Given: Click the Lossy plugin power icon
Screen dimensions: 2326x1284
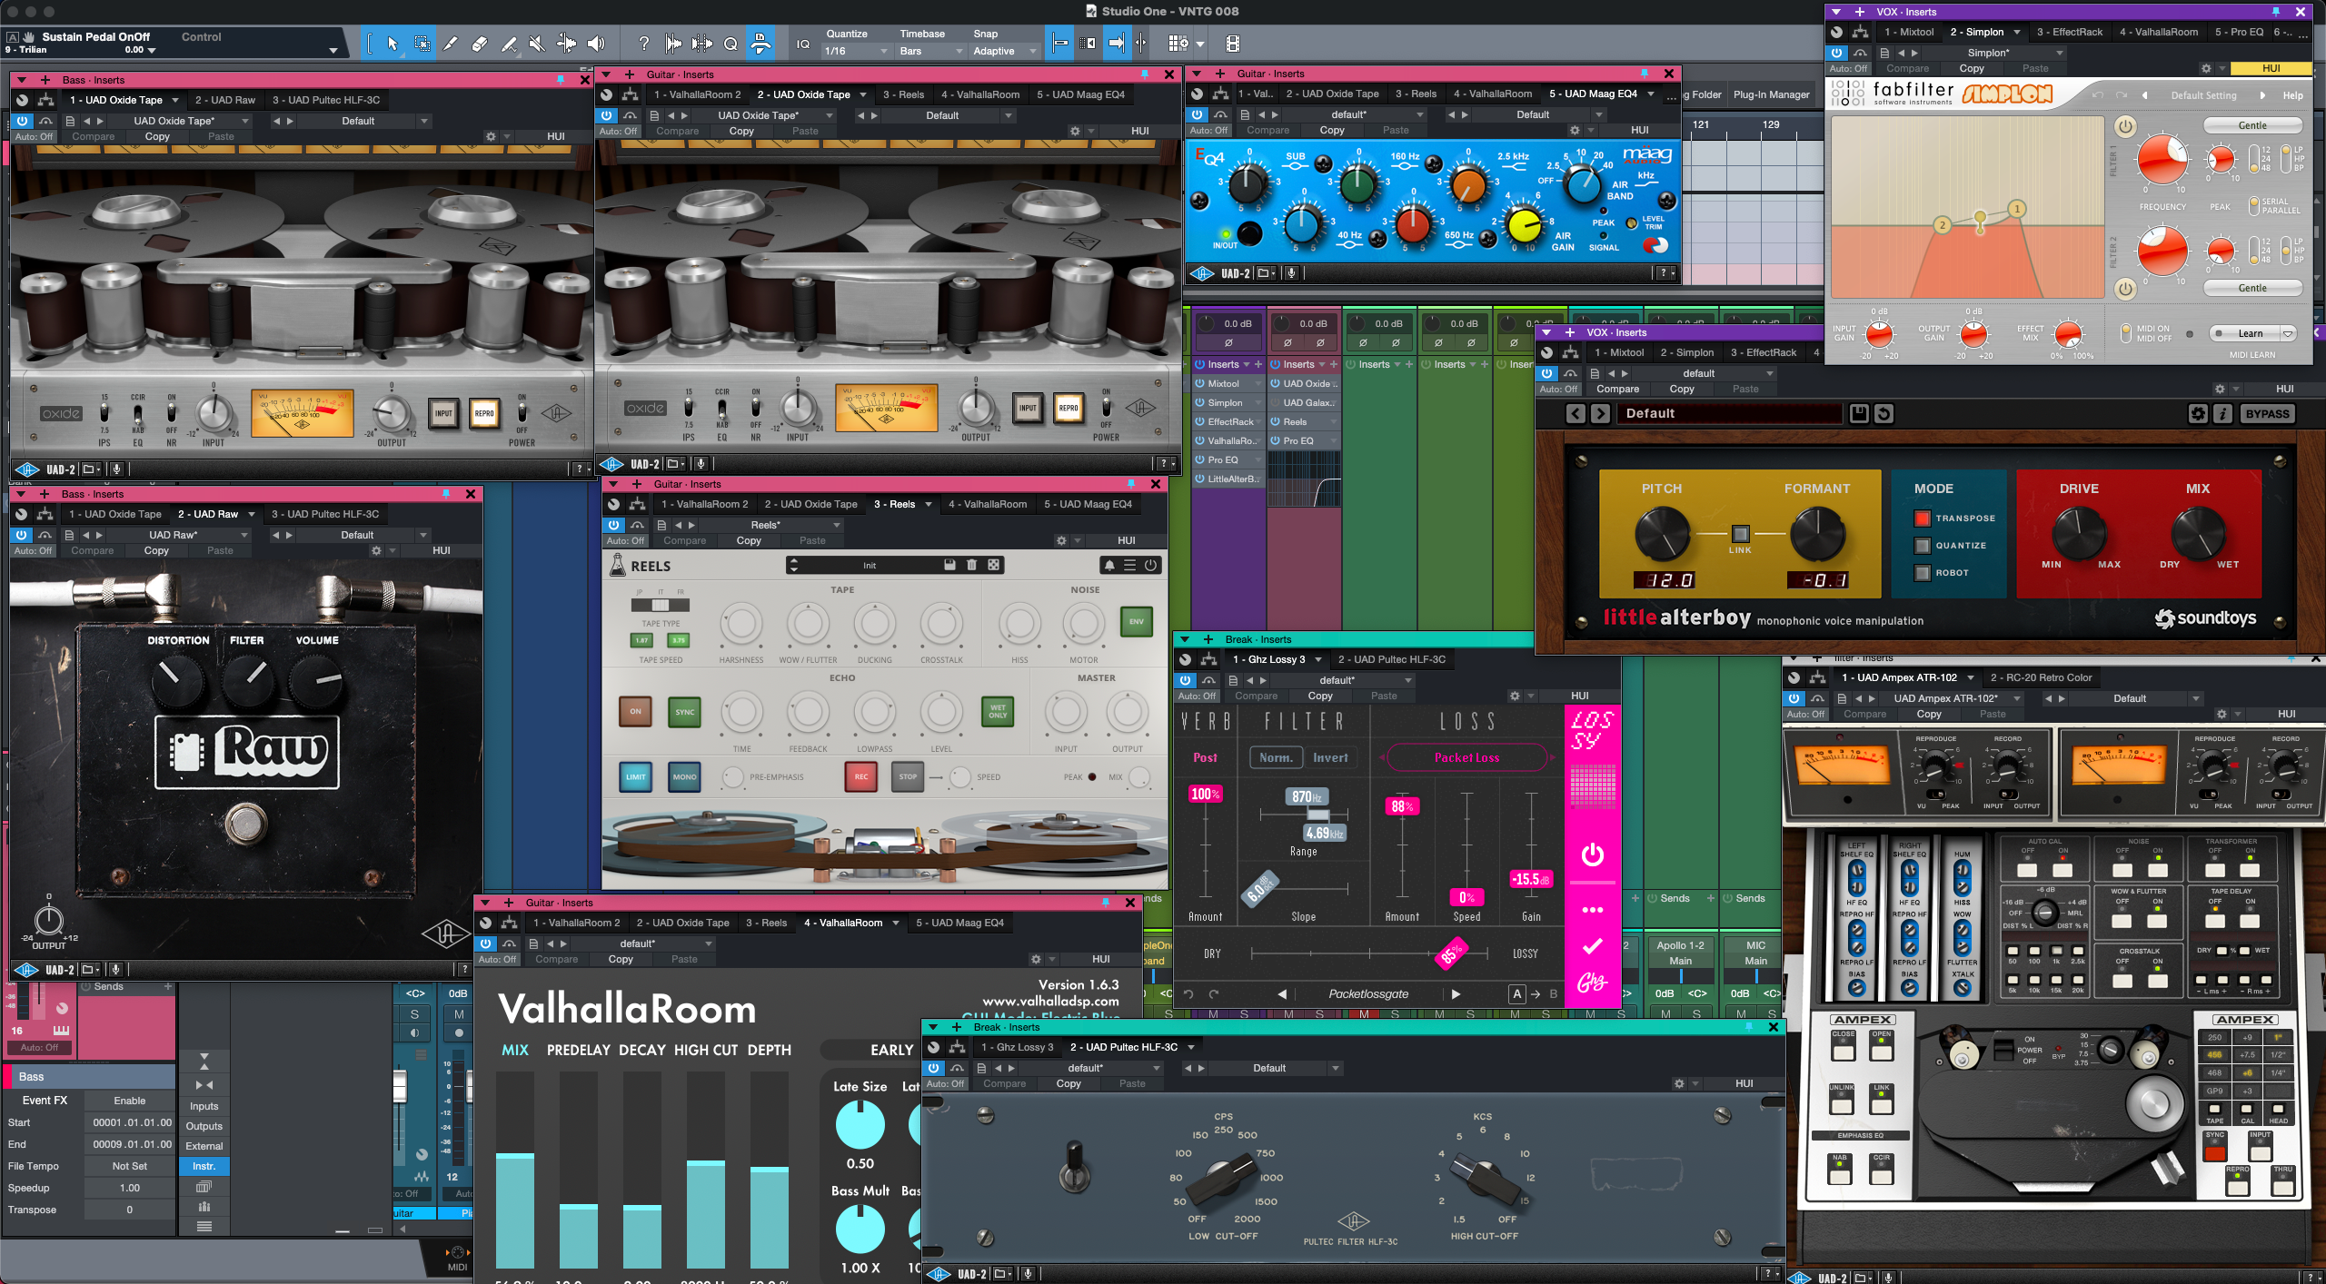Looking at the screenshot, I should click(x=1592, y=854).
